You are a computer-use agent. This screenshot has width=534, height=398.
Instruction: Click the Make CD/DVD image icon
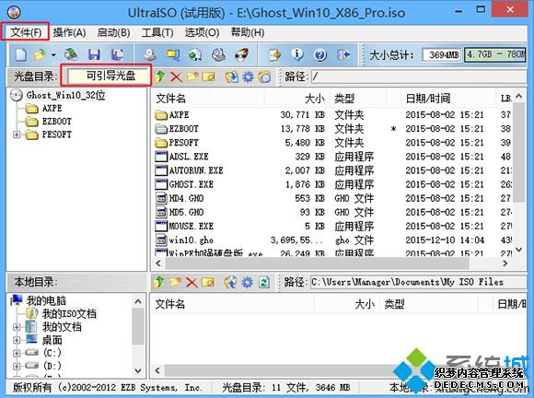150,54
